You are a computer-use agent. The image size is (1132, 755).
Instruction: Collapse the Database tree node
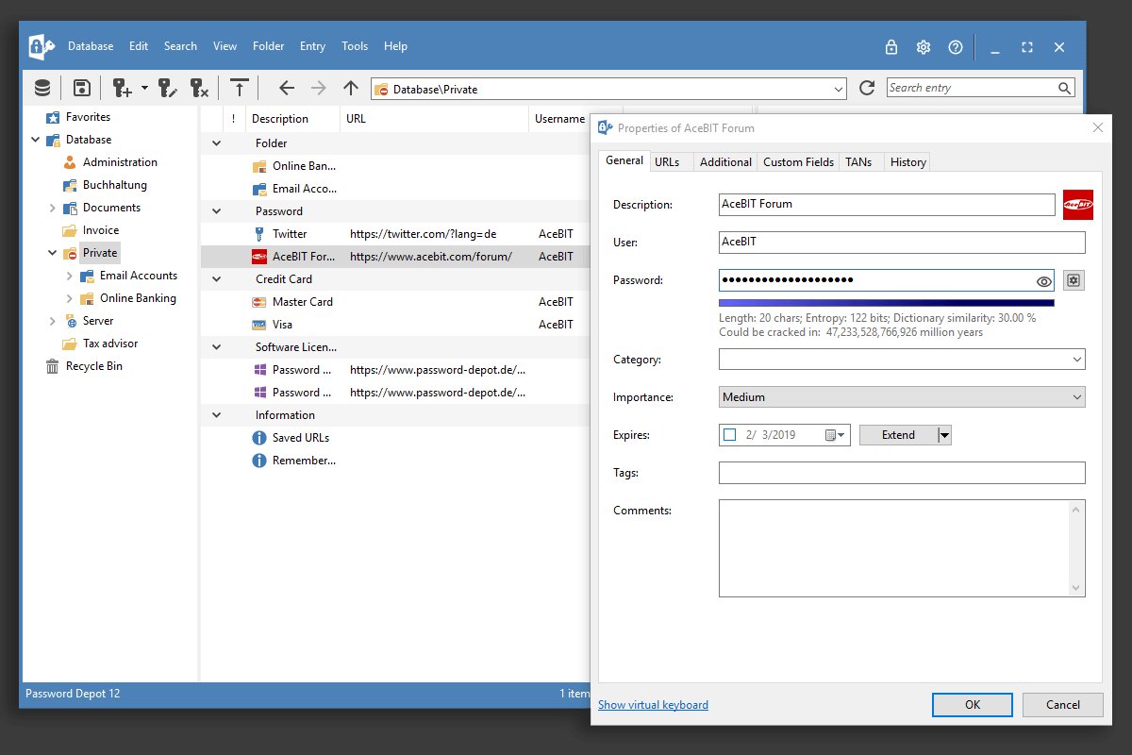36,140
